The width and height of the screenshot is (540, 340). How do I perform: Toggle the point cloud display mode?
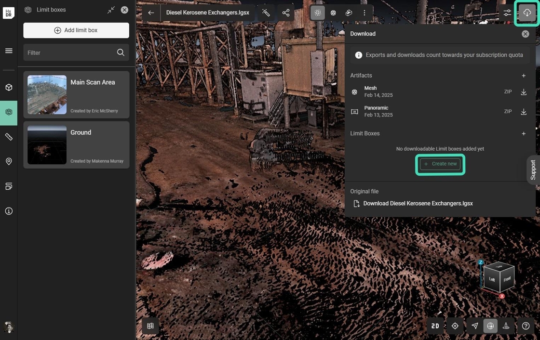pyautogui.click(x=317, y=13)
